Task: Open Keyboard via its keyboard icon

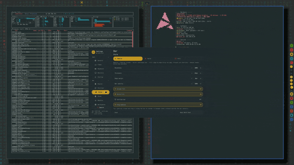Action: (96, 69)
